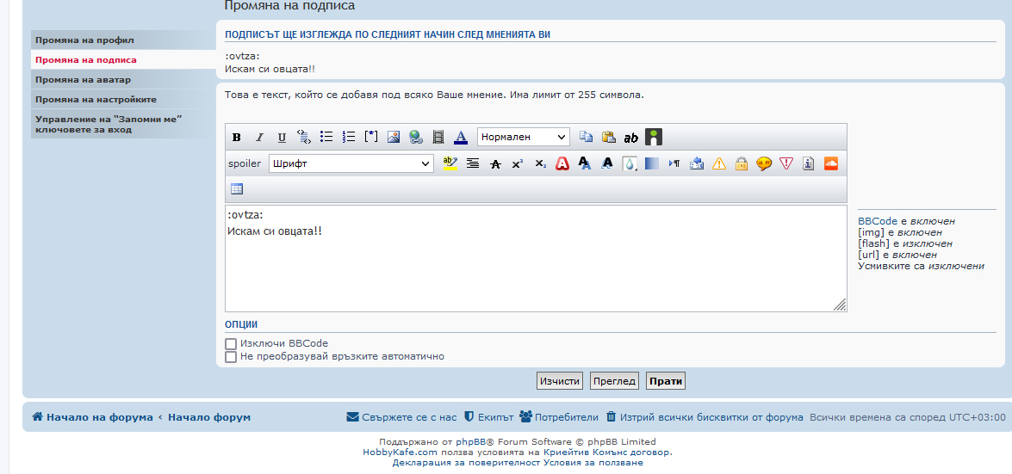The width and height of the screenshot is (1012, 474).
Task: Insert SoundCloud embed with orange cloud icon
Action: tap(830, 163)
